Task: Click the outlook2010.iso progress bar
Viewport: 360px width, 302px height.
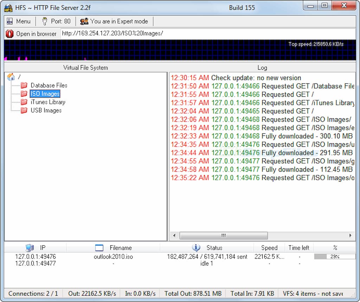Action: [334, 257]
